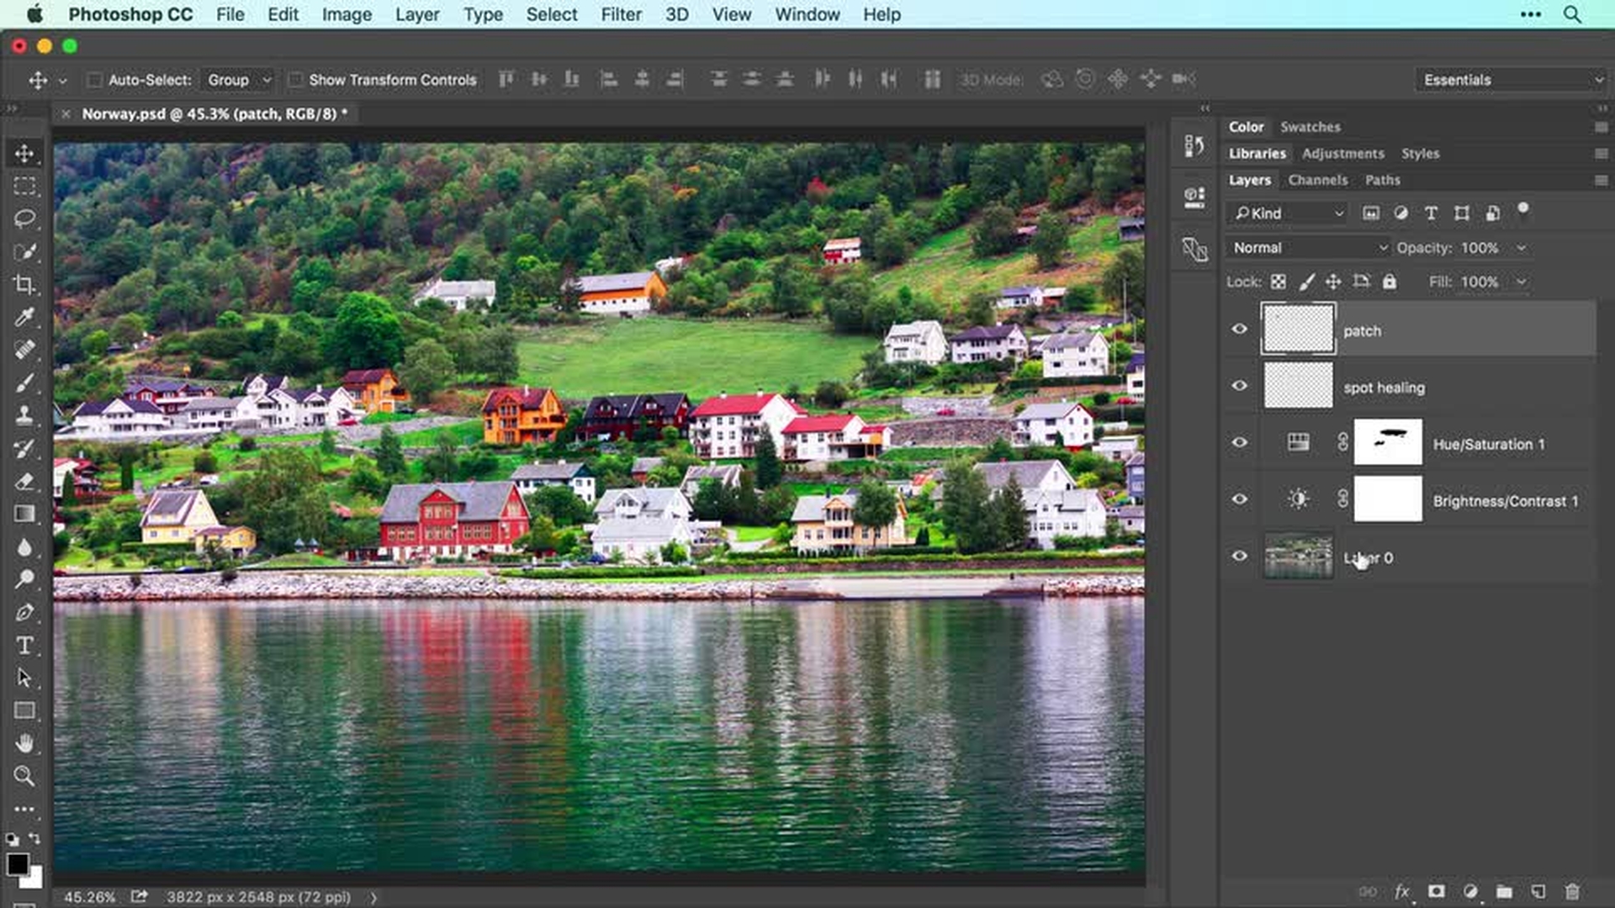
Task: Enable the Auto-Select checkbox
Action: point(93,80)
